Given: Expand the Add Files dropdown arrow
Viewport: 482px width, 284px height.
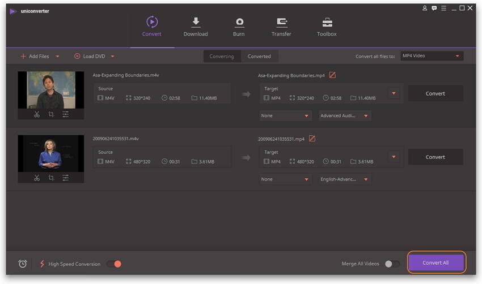Looking at the screenshot, I should 57,57.
